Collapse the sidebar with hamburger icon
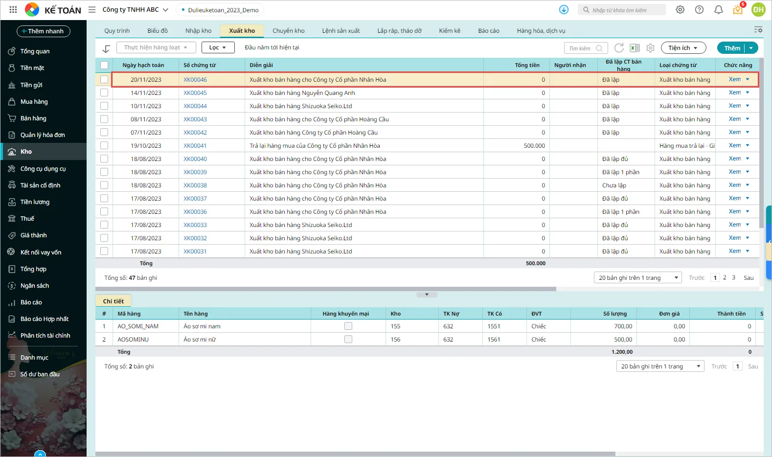This screenshot has width=772, height=457. (x=92, y=10)
